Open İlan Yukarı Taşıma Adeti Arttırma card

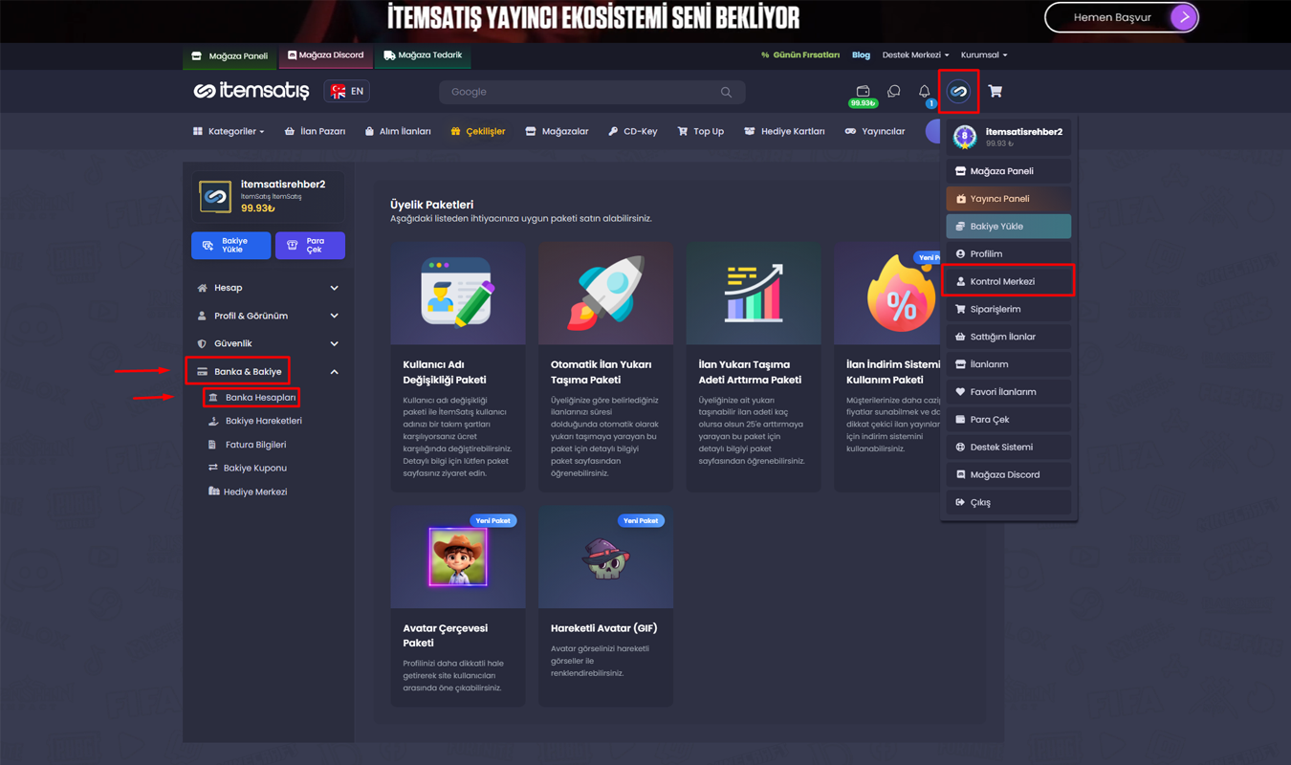[754, 367]
